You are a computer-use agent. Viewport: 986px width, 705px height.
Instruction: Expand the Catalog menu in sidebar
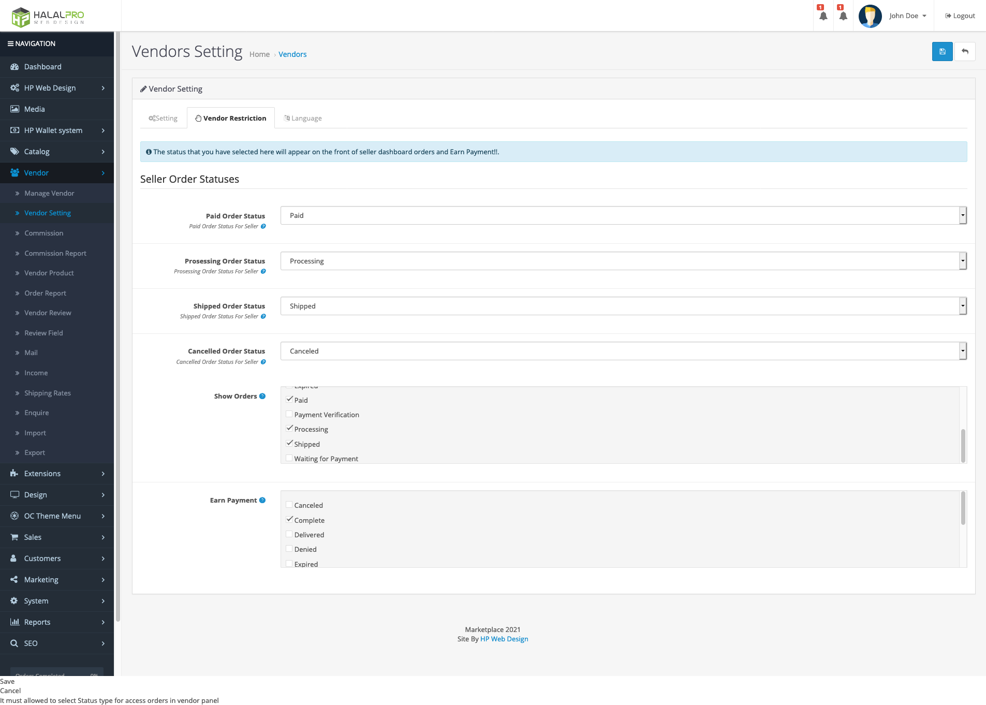click(x=57, y=152)
